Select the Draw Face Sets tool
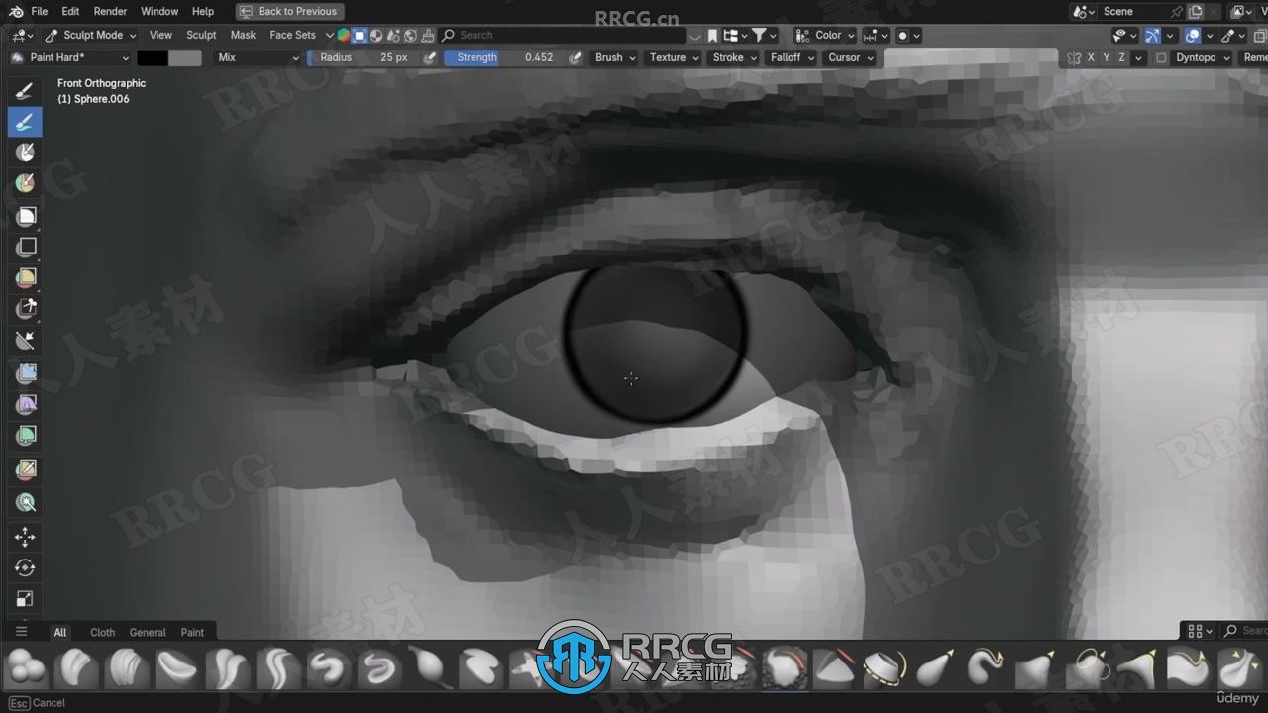 point(25,184)
